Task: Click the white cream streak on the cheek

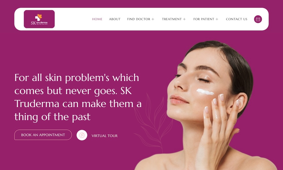Action: click(205, 92)
